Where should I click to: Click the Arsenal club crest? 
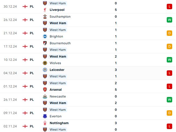tap(45, 90)
